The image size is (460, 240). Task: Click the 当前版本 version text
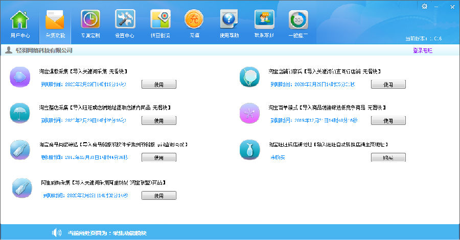tap(424, 39)
